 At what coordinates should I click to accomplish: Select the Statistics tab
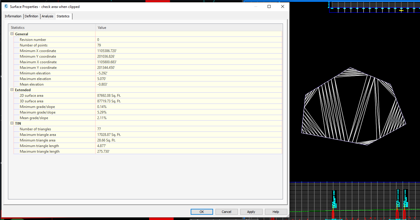63,16
